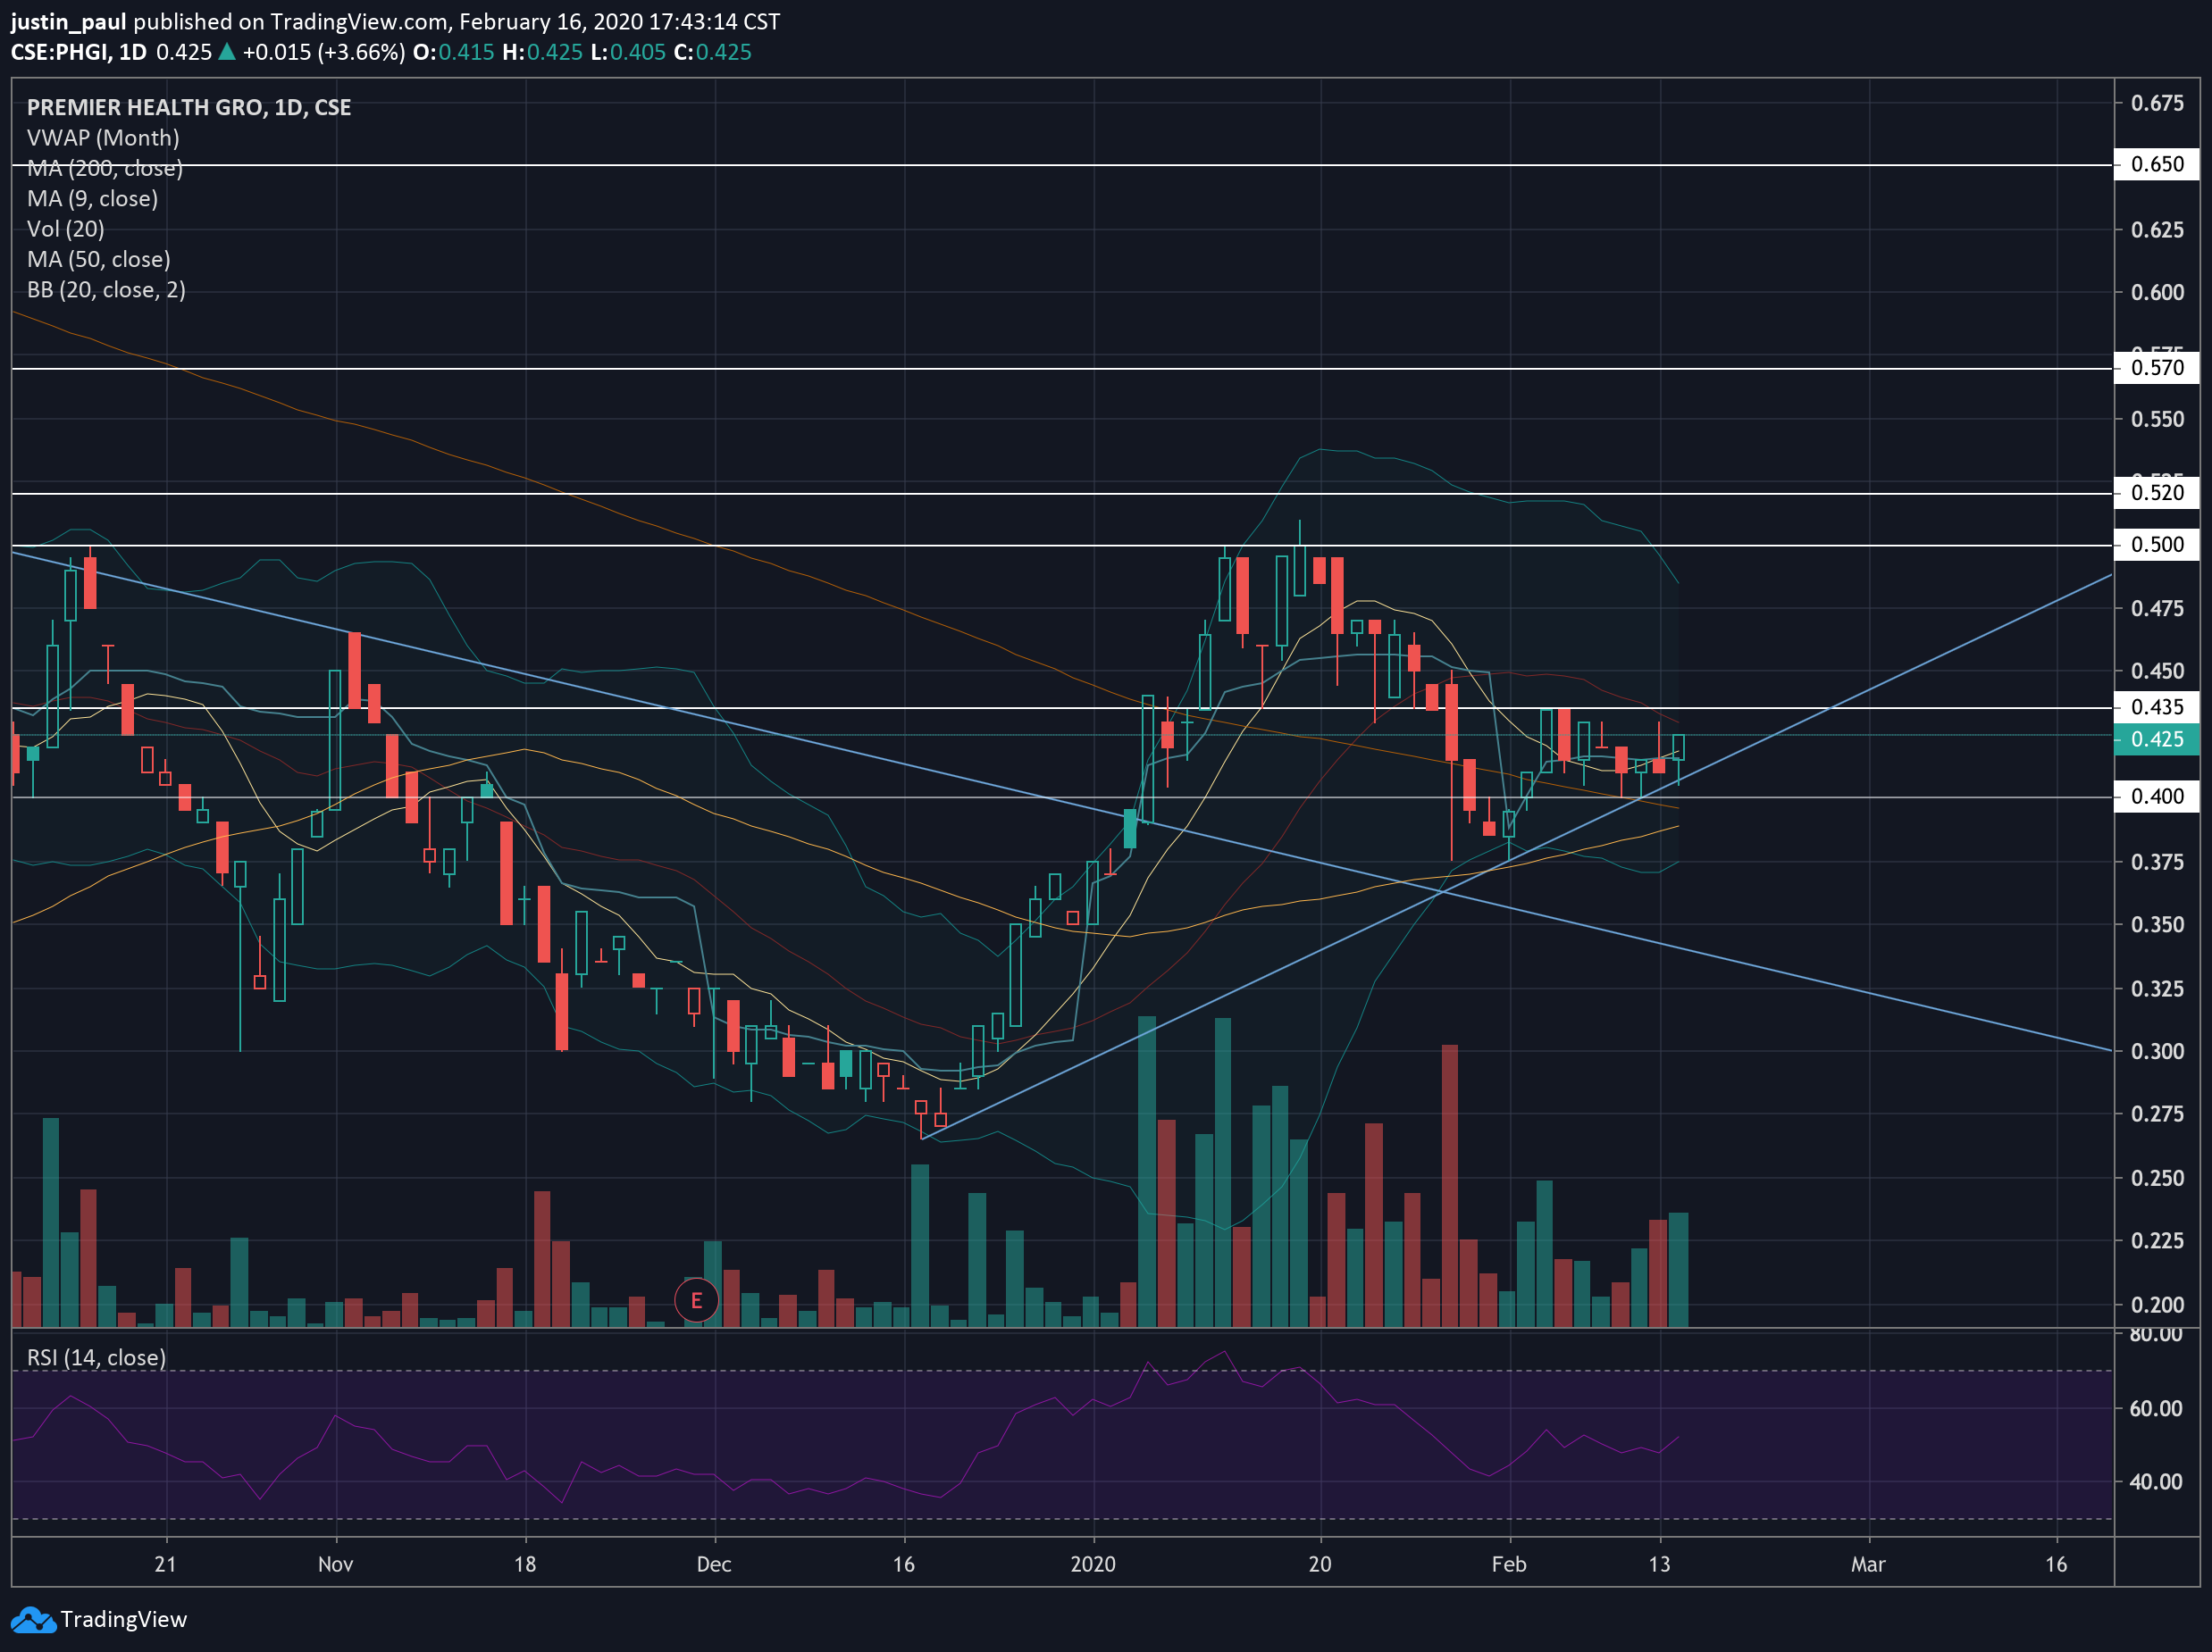
Task: Select the VWAP (Month) indicator label
Action: [x=103, y=138]
